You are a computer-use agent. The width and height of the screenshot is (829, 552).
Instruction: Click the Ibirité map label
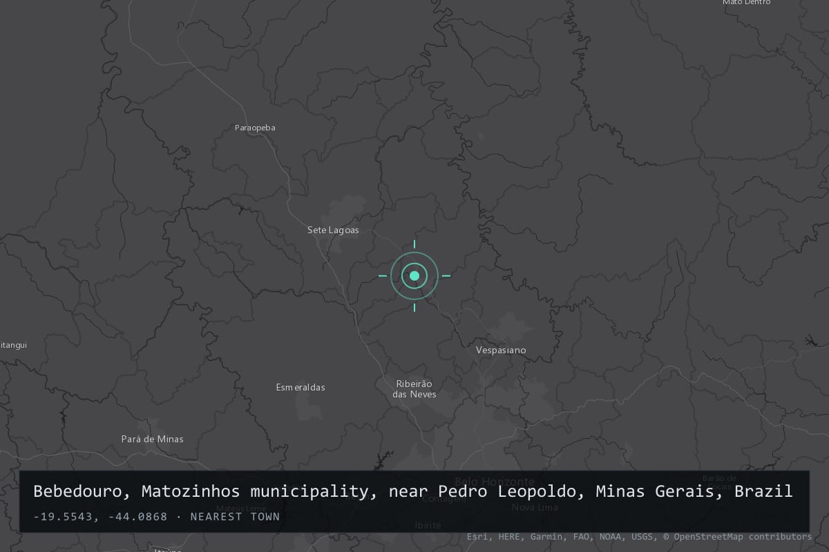428,525
